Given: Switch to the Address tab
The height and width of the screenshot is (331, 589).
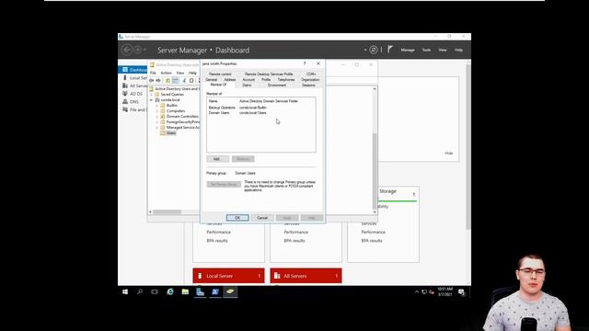Looking at the screenshot, I should tap(229, 80).
